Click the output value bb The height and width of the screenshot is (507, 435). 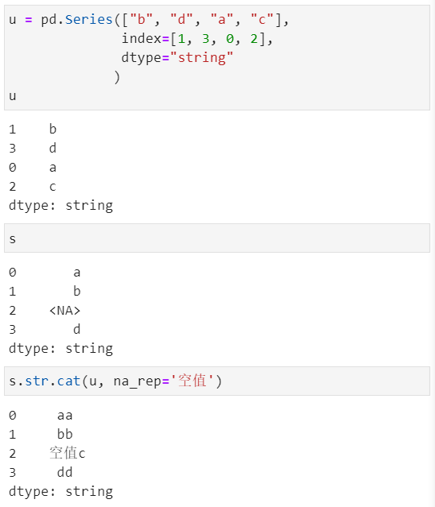pyautogui.click(x=64, y=434)
